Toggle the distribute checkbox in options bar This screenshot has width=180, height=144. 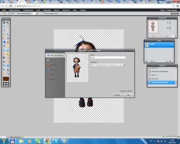tap(43, 13)
